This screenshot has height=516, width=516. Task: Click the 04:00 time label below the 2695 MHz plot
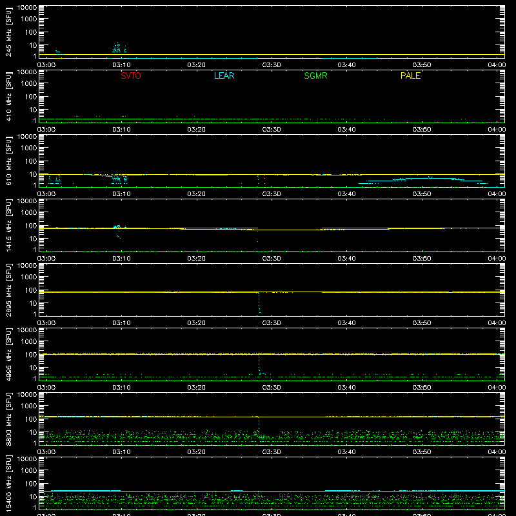497,323
